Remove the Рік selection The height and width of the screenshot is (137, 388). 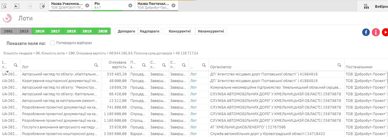(130, 5)
